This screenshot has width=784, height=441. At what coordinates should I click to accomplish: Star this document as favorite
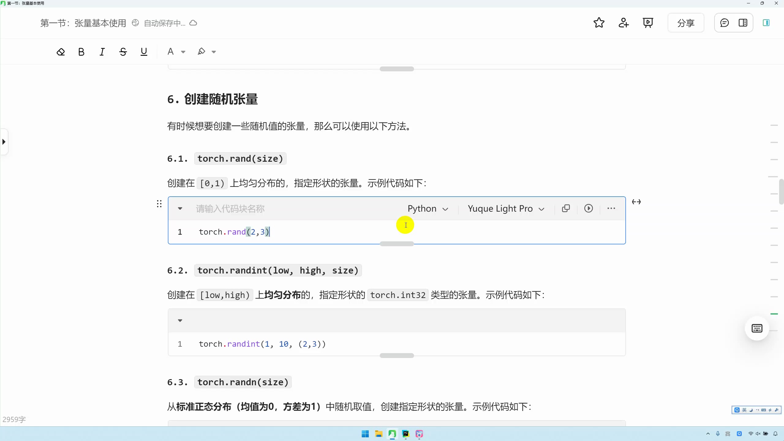coord(598,23)
